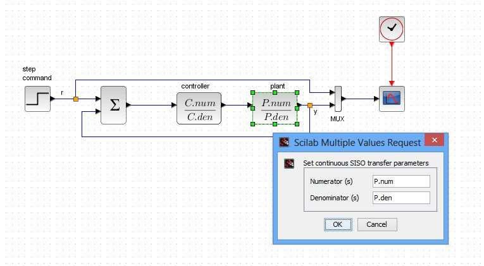Select the clock activation block

click(392, 29)
